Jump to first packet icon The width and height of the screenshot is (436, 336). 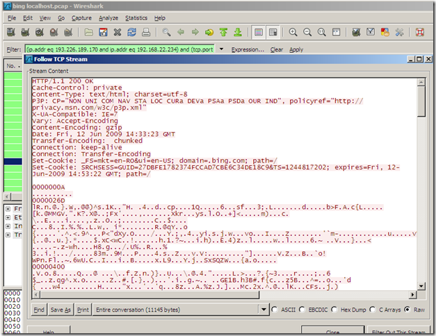tap(223, 32)
